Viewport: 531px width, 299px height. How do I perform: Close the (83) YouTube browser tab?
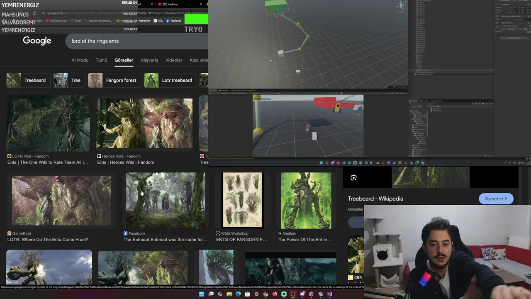[x=201, y=4]
